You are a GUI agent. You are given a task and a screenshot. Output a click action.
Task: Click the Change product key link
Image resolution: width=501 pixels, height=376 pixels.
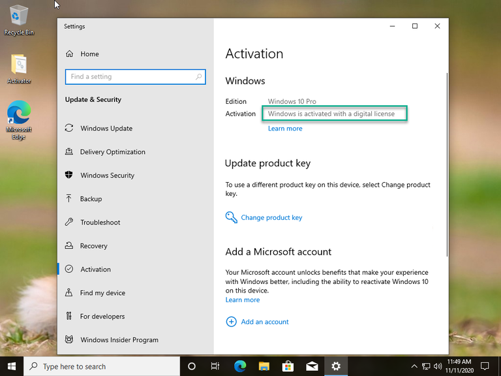point(271,217)
